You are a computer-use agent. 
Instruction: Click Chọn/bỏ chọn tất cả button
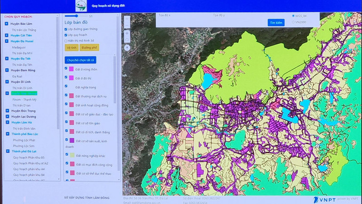coord(80,60)
